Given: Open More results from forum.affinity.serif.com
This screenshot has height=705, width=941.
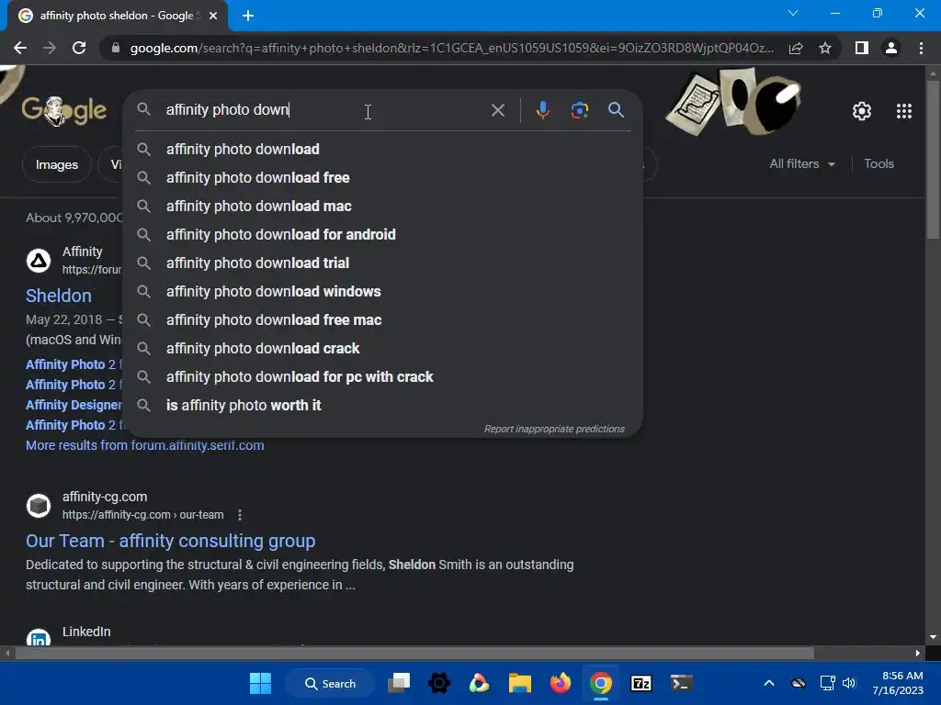Looking at the screenshot, I should pyautogui.click(x=144, y=445).
